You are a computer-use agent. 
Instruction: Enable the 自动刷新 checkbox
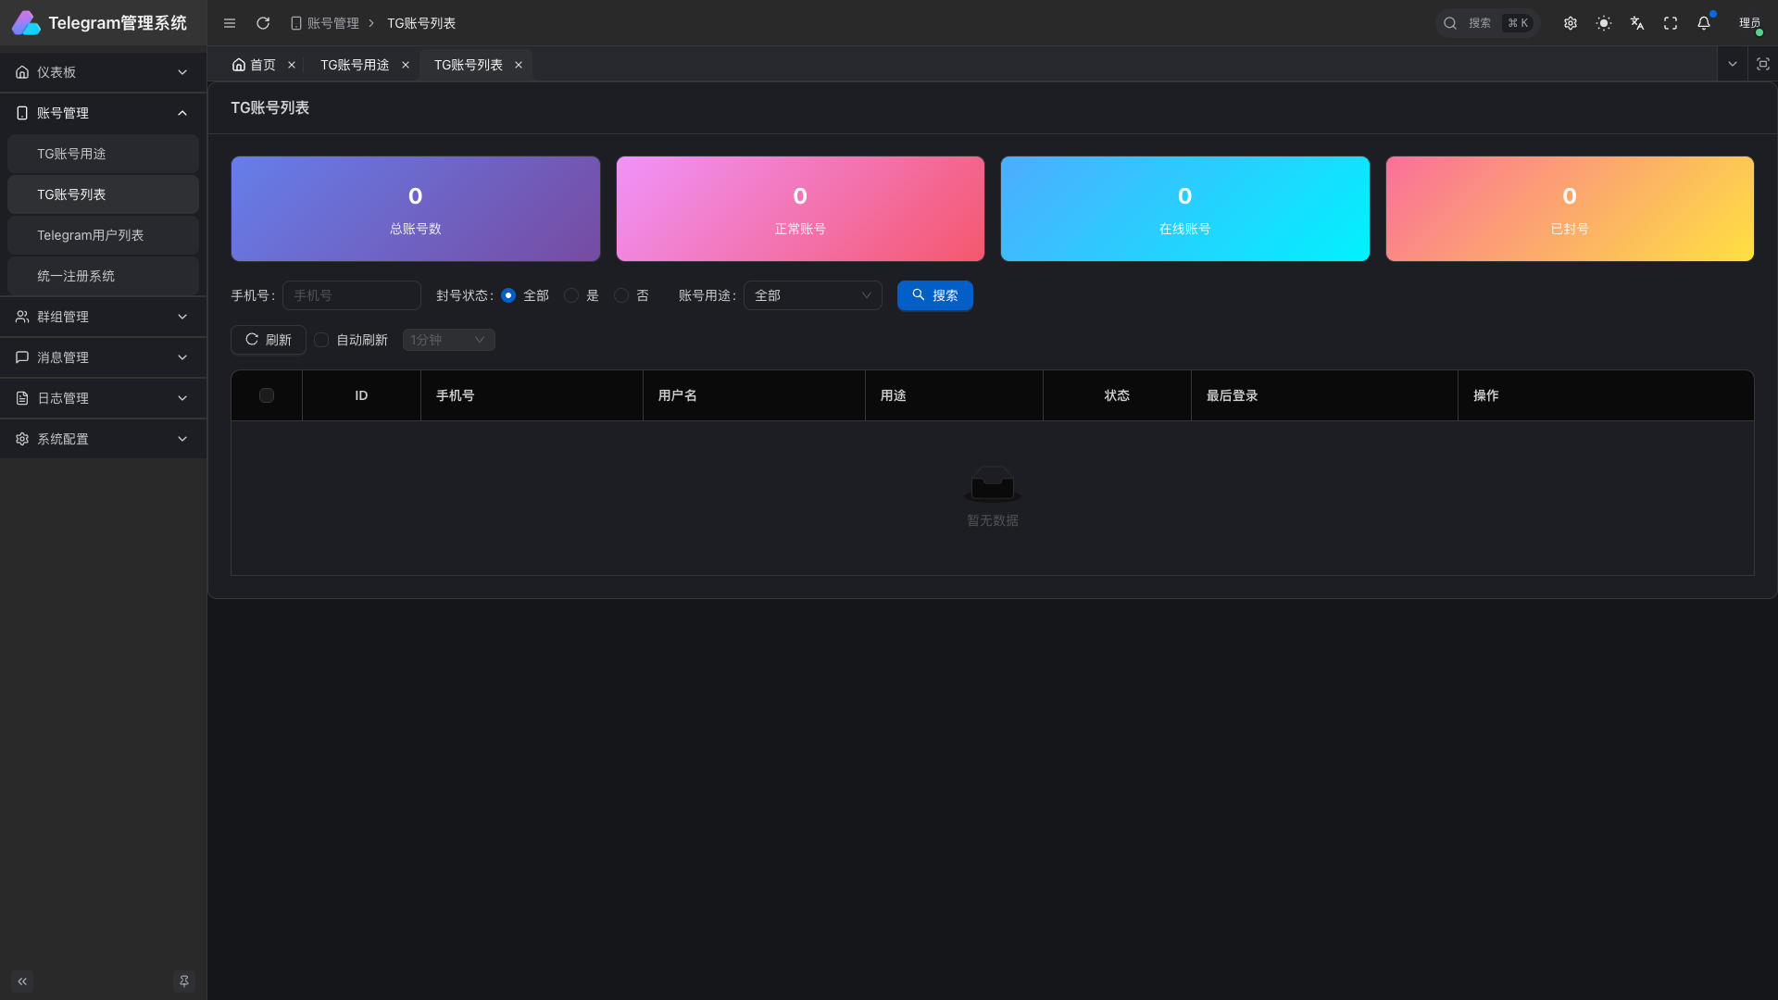321,340
